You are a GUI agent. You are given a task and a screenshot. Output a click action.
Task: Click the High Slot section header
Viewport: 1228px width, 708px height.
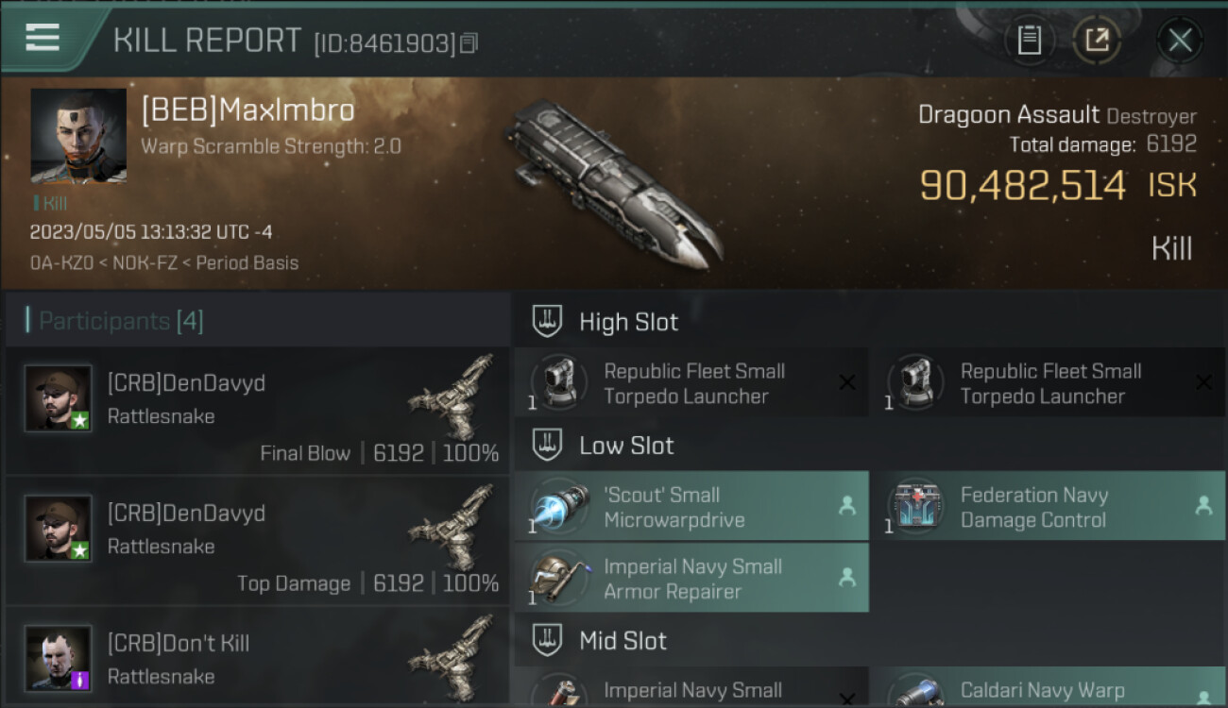click(x=628, y=322)
